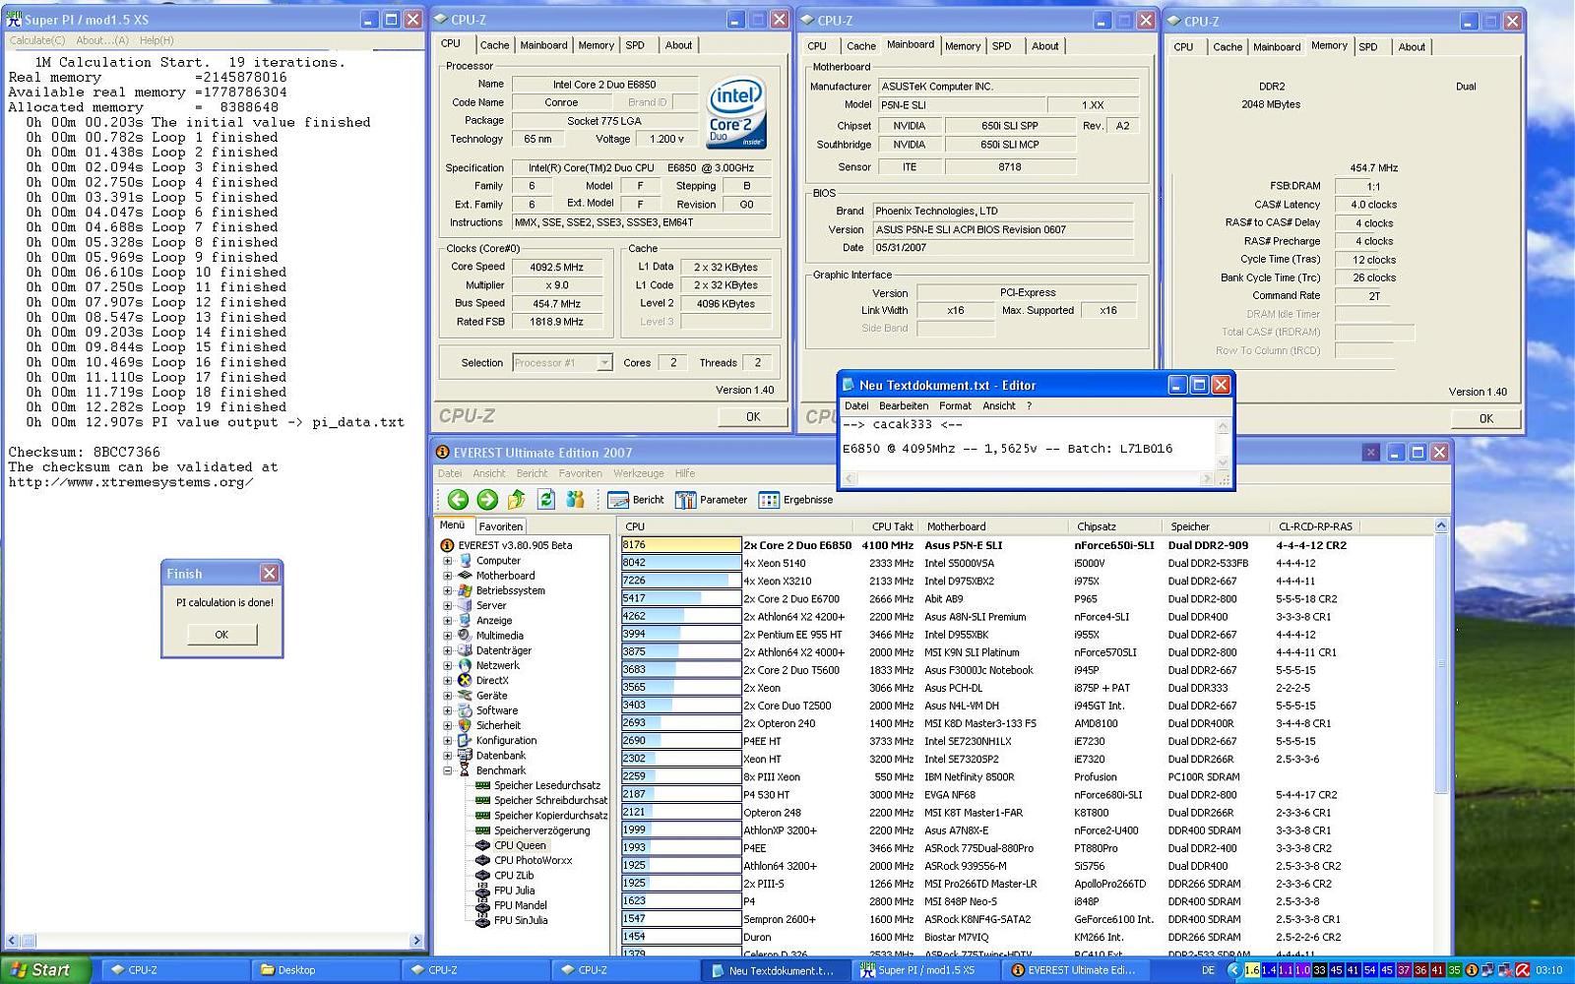Image resolution: width=1575 pixels, height=984 pixels.
Task: Select the 4x Xeon 5140 result row
Action: pyautogui.click(x=1026, y=563)
